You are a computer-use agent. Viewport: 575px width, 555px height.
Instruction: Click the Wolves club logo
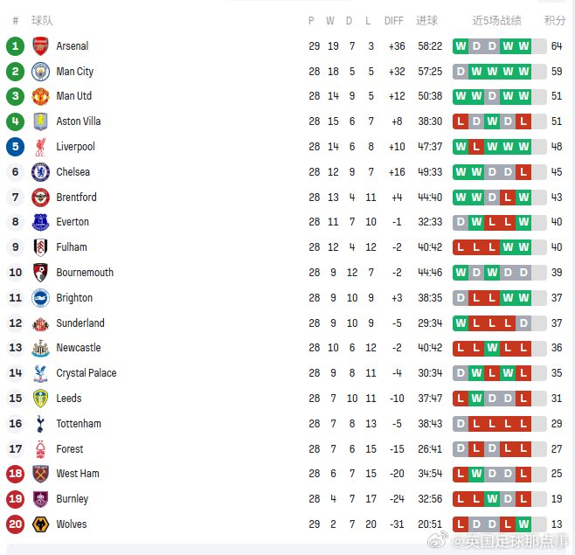[x=40, y=524]
